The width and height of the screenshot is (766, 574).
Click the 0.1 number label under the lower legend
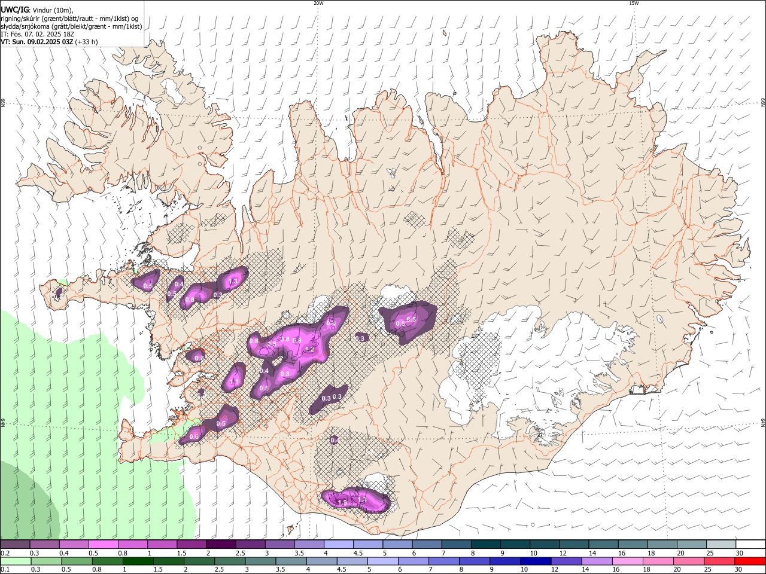click(5, 570)
